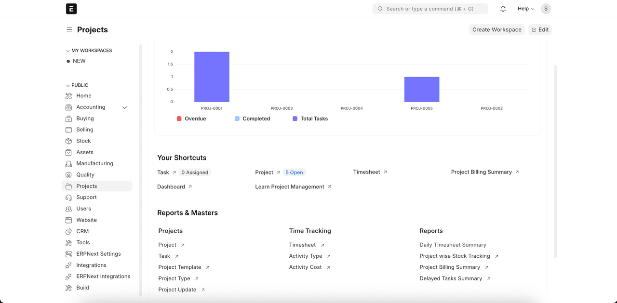Toggle the Overdue legend series
Image resolution: width=617 pixels, height=303 pixels.
[x=191, y=119]
